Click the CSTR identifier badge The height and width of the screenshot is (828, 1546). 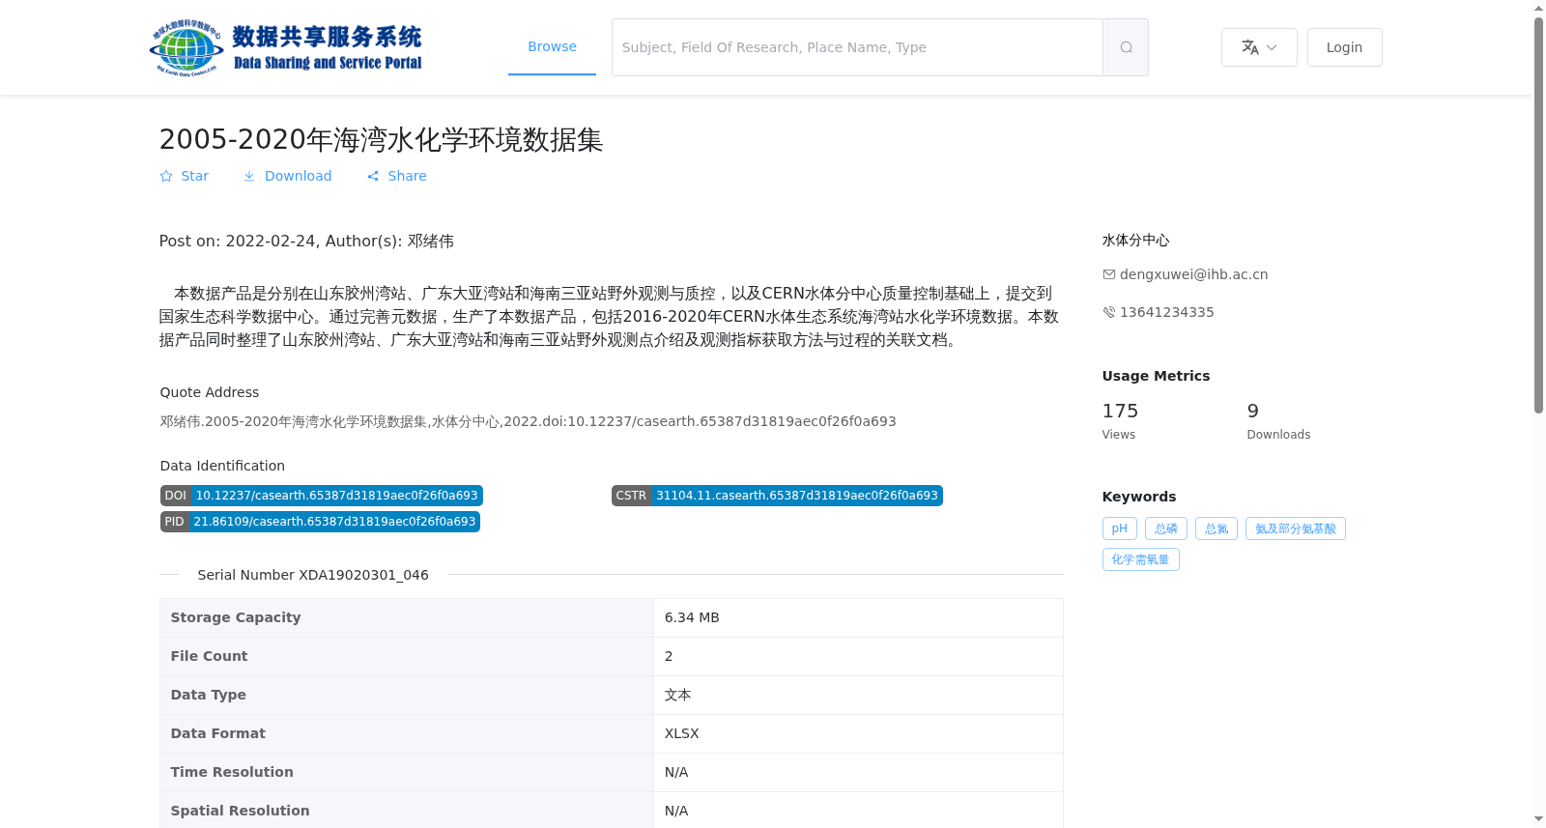click(x=777, y=496)
